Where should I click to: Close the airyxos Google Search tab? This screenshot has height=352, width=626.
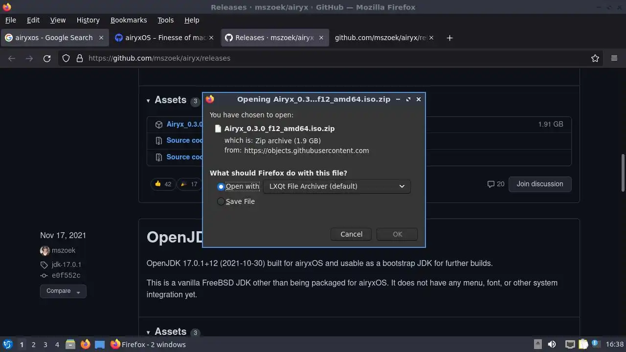tap(101, 38)
